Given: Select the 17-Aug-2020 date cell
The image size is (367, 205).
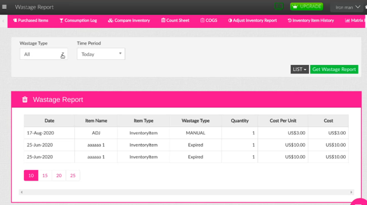Looking at the screenshot, I should click(49, 133).
